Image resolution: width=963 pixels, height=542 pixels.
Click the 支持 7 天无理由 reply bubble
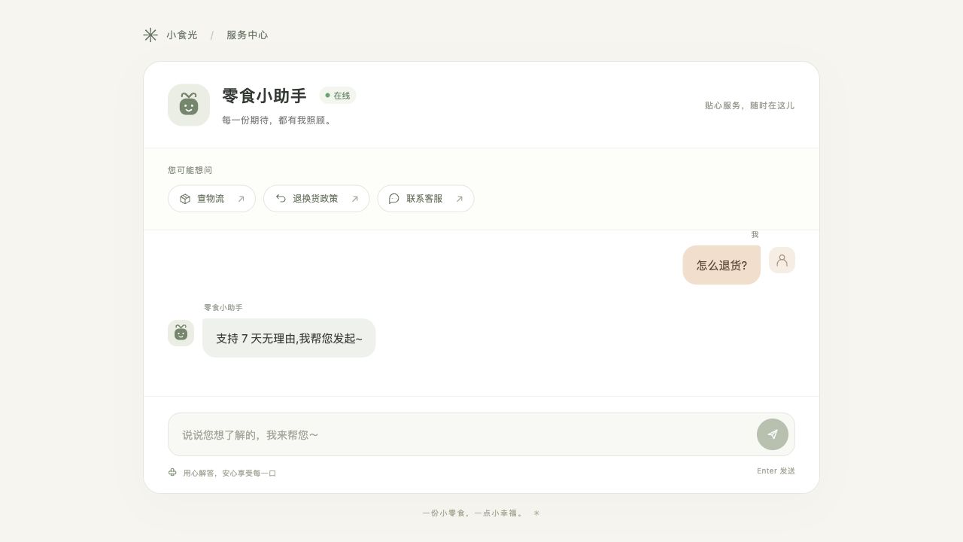point(289,338)
